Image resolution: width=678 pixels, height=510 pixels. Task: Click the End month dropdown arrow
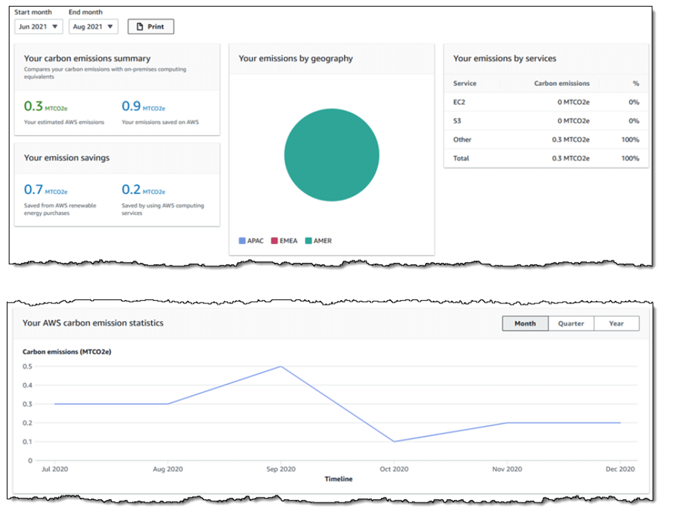point(110,26)
